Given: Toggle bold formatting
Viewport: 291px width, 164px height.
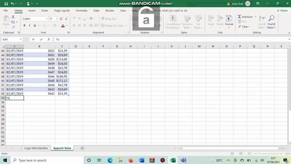Looking at the screenshot, I should [x=24, y=26].
